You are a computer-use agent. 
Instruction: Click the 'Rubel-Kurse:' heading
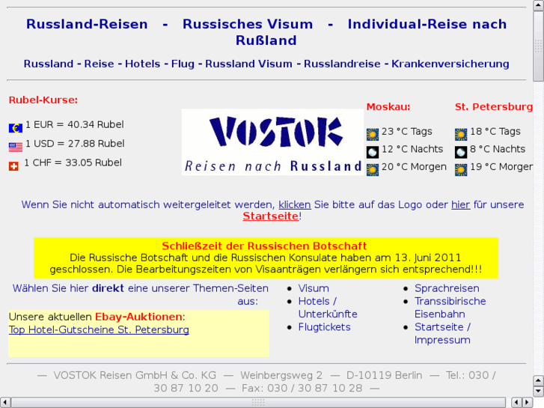pyautogui.click(x=43, y=100)
